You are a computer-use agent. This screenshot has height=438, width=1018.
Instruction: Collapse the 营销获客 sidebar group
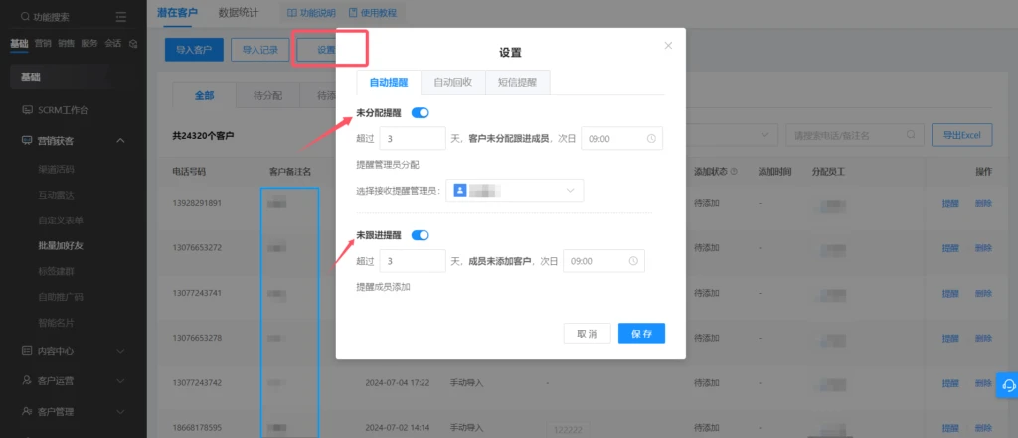[x=120, y=140]
